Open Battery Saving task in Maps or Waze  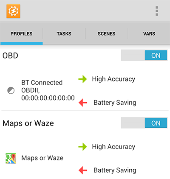(115, 170)
